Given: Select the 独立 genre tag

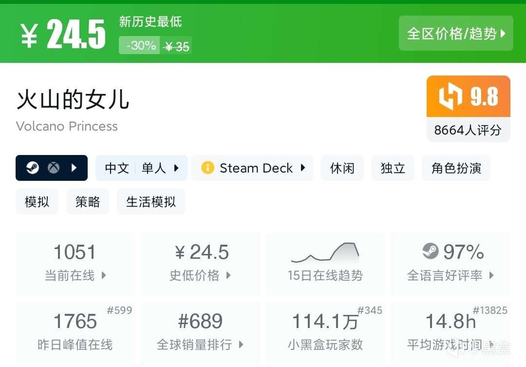Looking at the screenshot, I should tap(393, 168).
